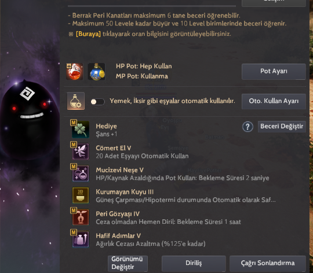The width and height of the screenshot is (313, 273).
Task: Click the Diriliş button
Action: coord(194,263)
